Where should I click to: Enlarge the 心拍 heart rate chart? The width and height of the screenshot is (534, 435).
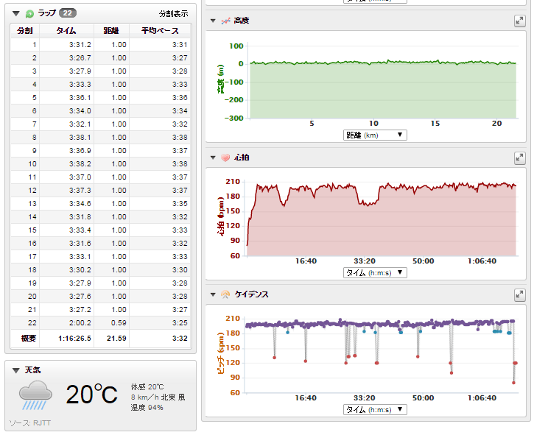coord(519,158)
